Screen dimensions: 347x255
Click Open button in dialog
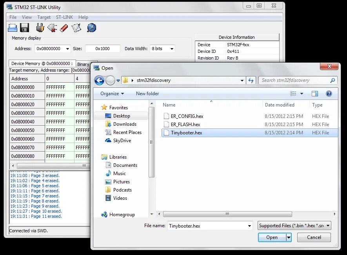272,237
